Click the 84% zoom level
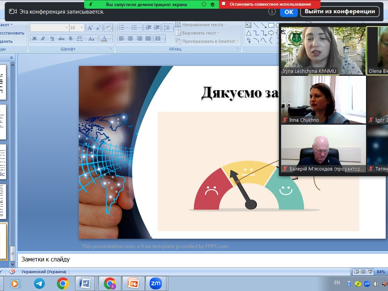 [380, 272]
